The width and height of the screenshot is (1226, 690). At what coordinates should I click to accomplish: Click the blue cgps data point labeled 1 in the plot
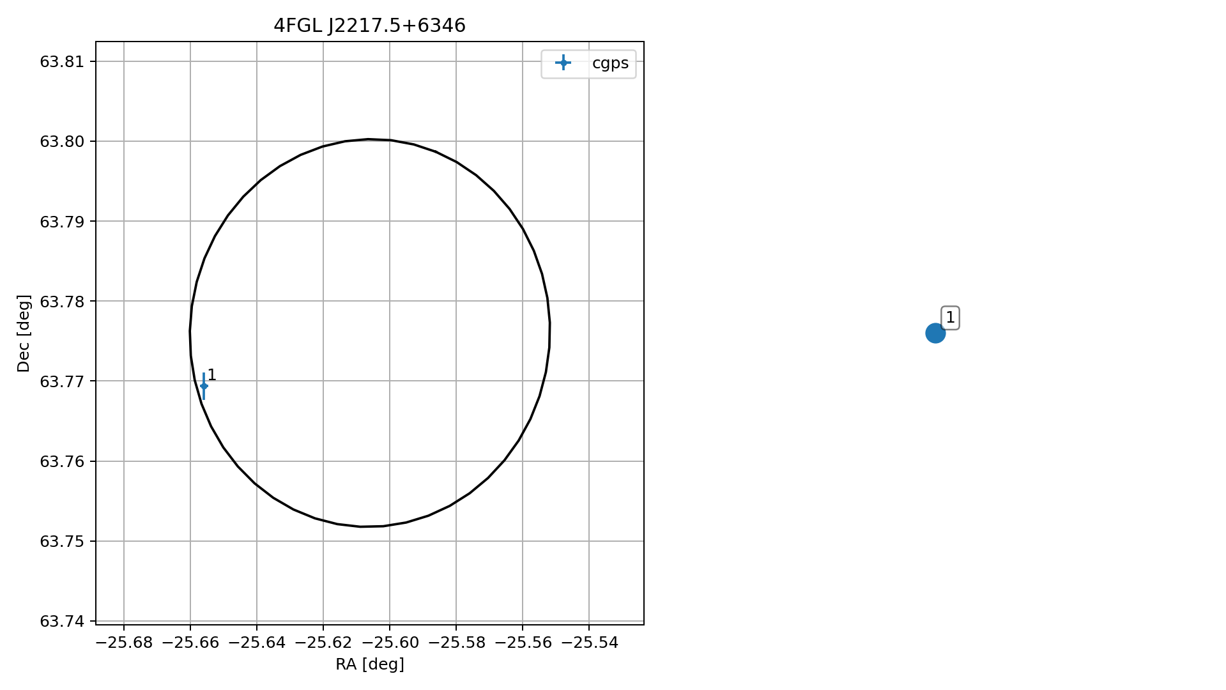[x=204, y=386]
